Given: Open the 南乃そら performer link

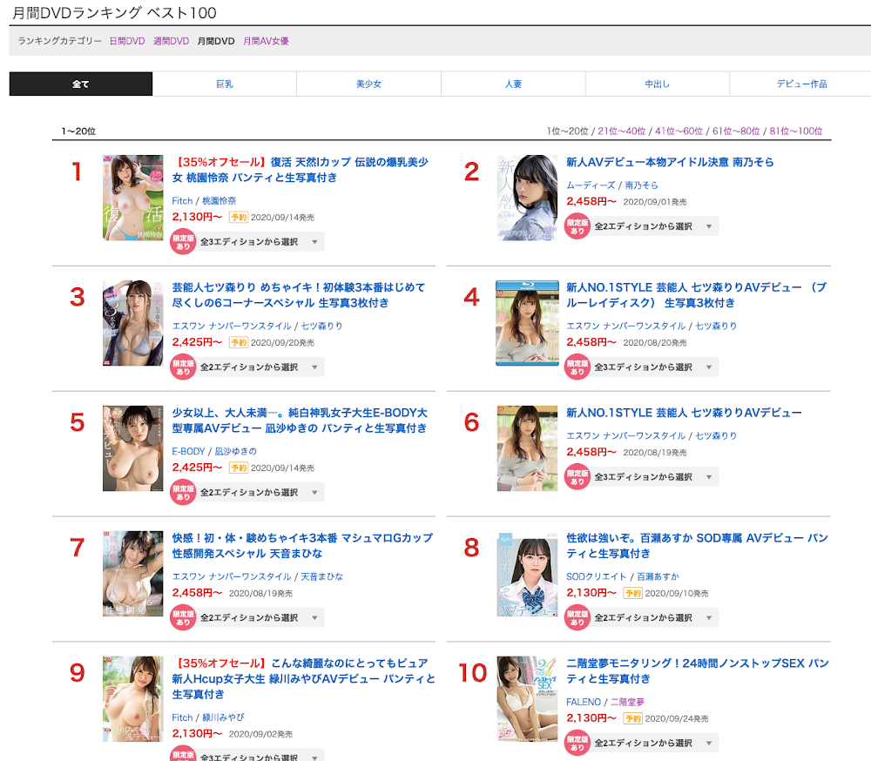Looking at the screenshot, I should pos(641,185).
